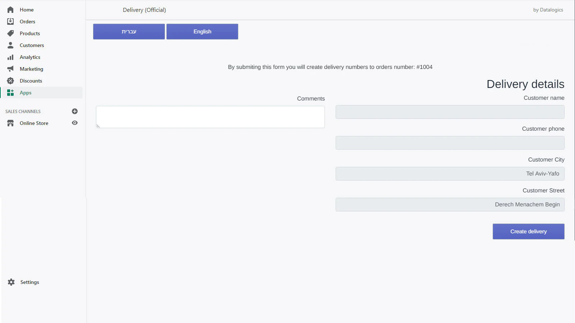The image size is (575, 323).
Task: Select the Discounts badge icon
Action: [10, 80]
